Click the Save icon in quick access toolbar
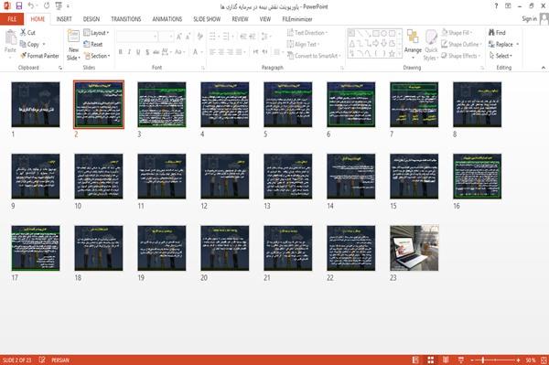The image size is (549, 365). click(x=19, y=6)
